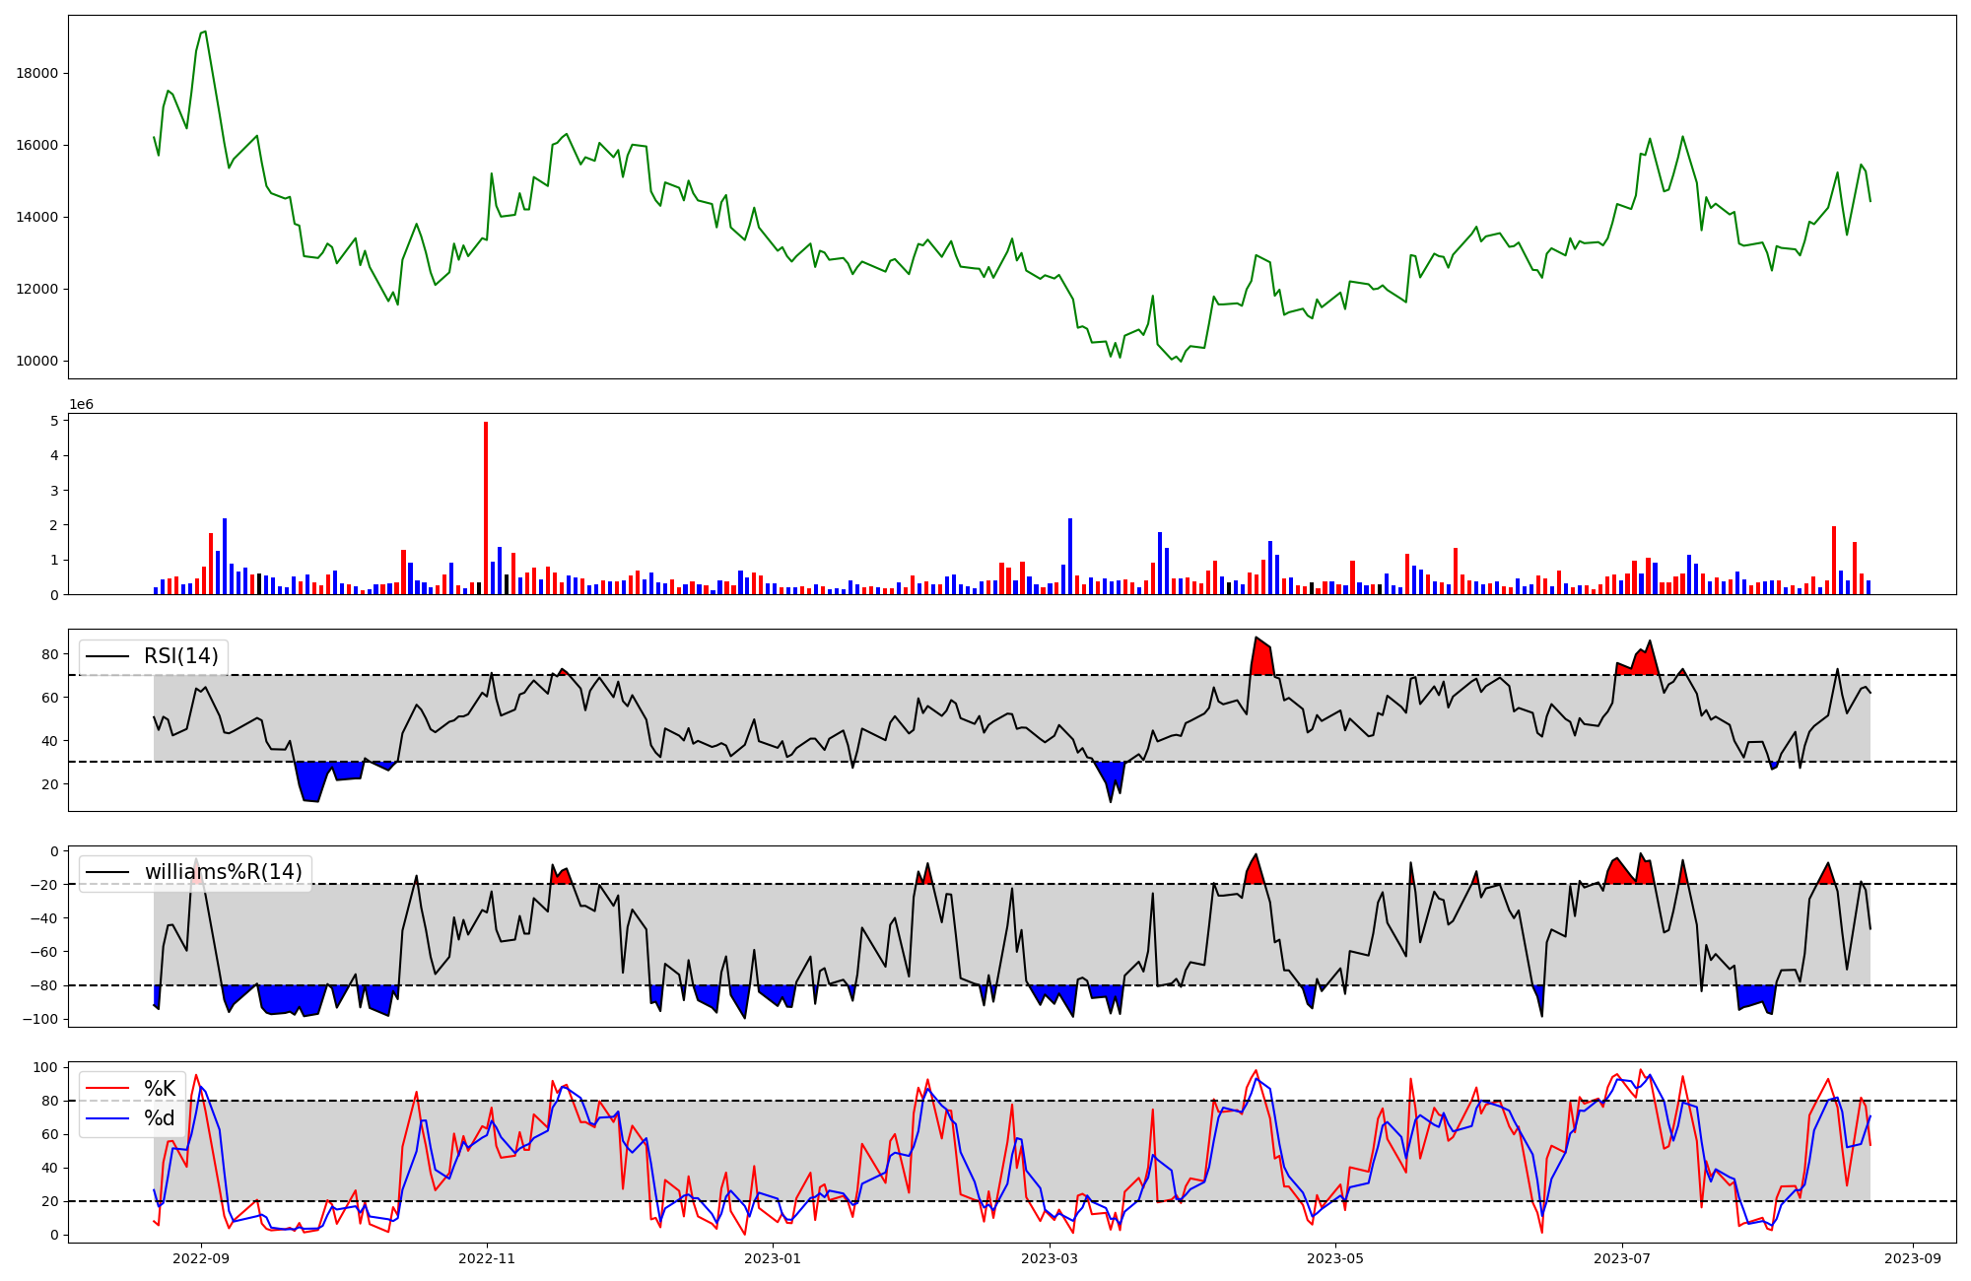Click the RSI(14) legend label
1971x1281 pixels.
[x=181, y=656]
